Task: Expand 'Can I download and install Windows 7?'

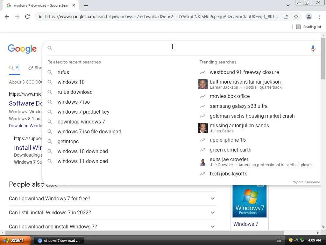Action: click(112, 226)
